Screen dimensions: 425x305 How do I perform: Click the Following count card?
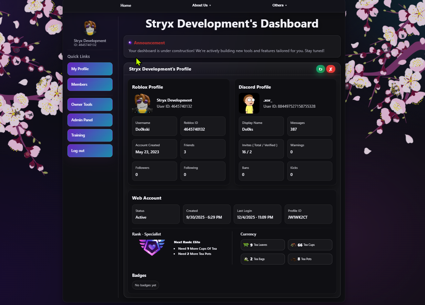(203, 171)
